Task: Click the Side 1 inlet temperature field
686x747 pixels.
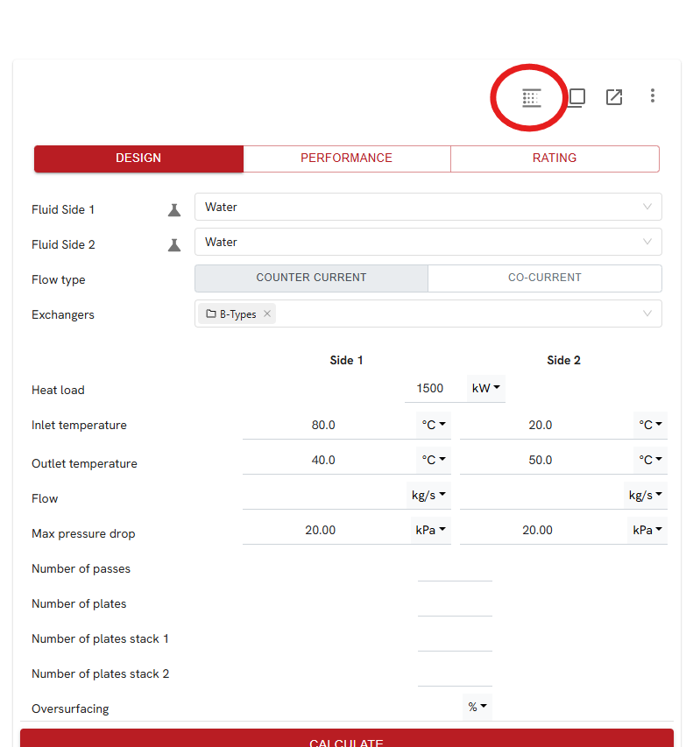Action: click(x=324, y=425)
